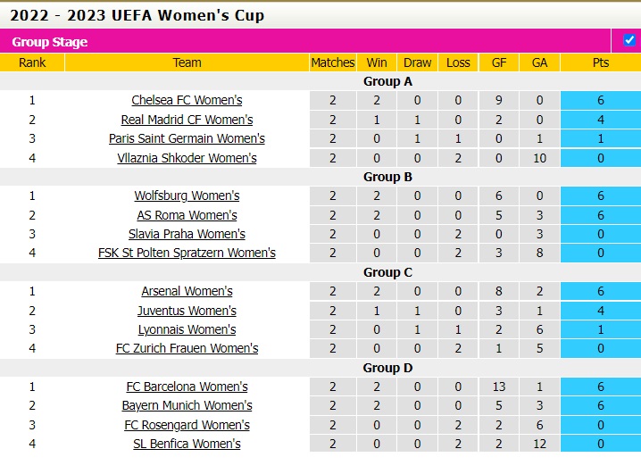Click Slavia Praha Women's link
641x474 pixels.
pyautogui.click(x=187, y=234)
